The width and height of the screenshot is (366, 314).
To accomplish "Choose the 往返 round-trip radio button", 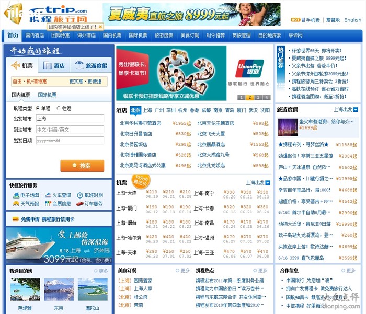I will pos(59,108).
